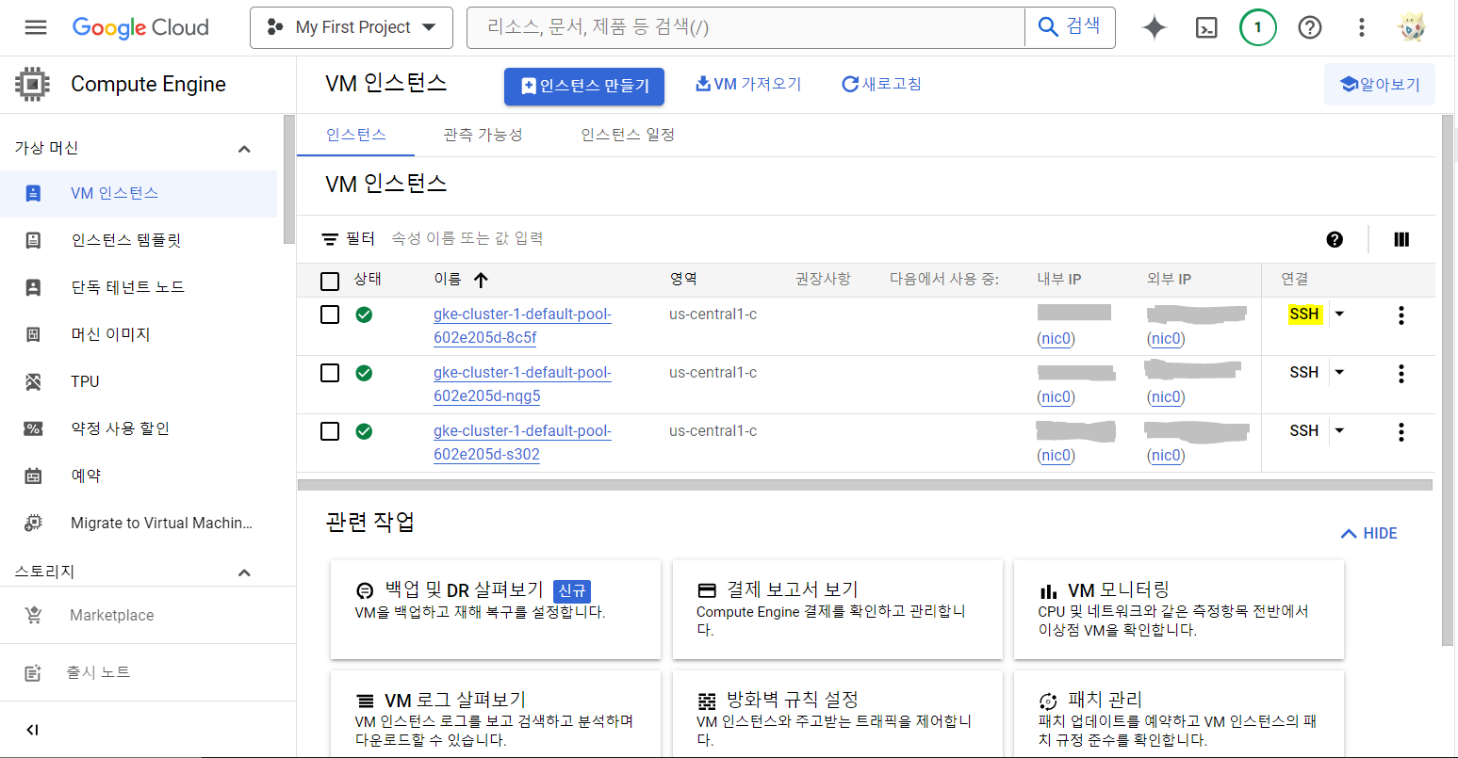This screenshot has height=758, width=1458.
Task: Click the 새로고침 refresh button
Action: tap(881, 84)
